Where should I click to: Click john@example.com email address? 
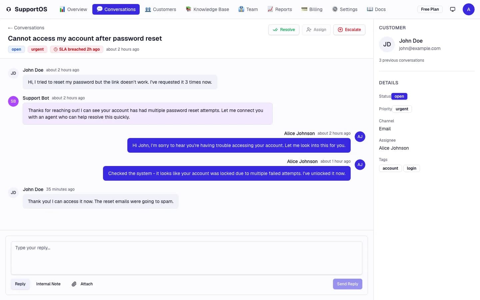[420, 48]
